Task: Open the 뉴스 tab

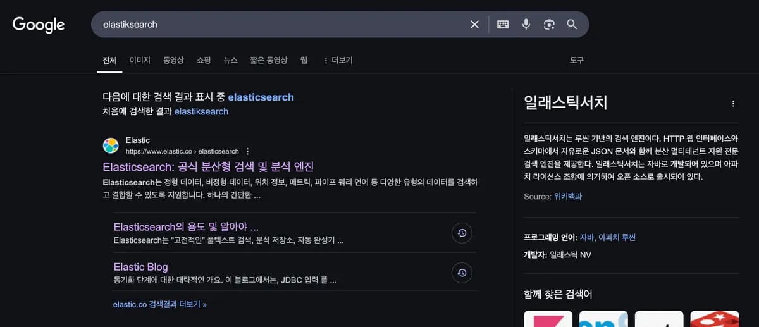Action: 230,60
